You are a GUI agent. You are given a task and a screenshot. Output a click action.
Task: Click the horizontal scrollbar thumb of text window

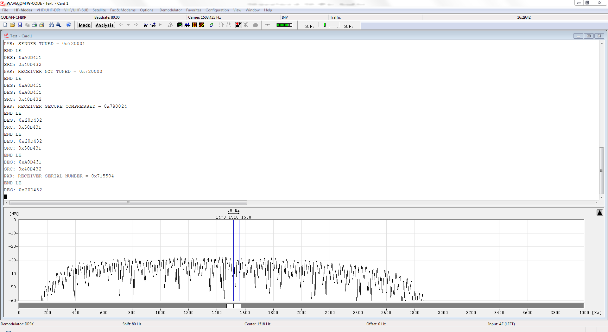pos(128,202)
